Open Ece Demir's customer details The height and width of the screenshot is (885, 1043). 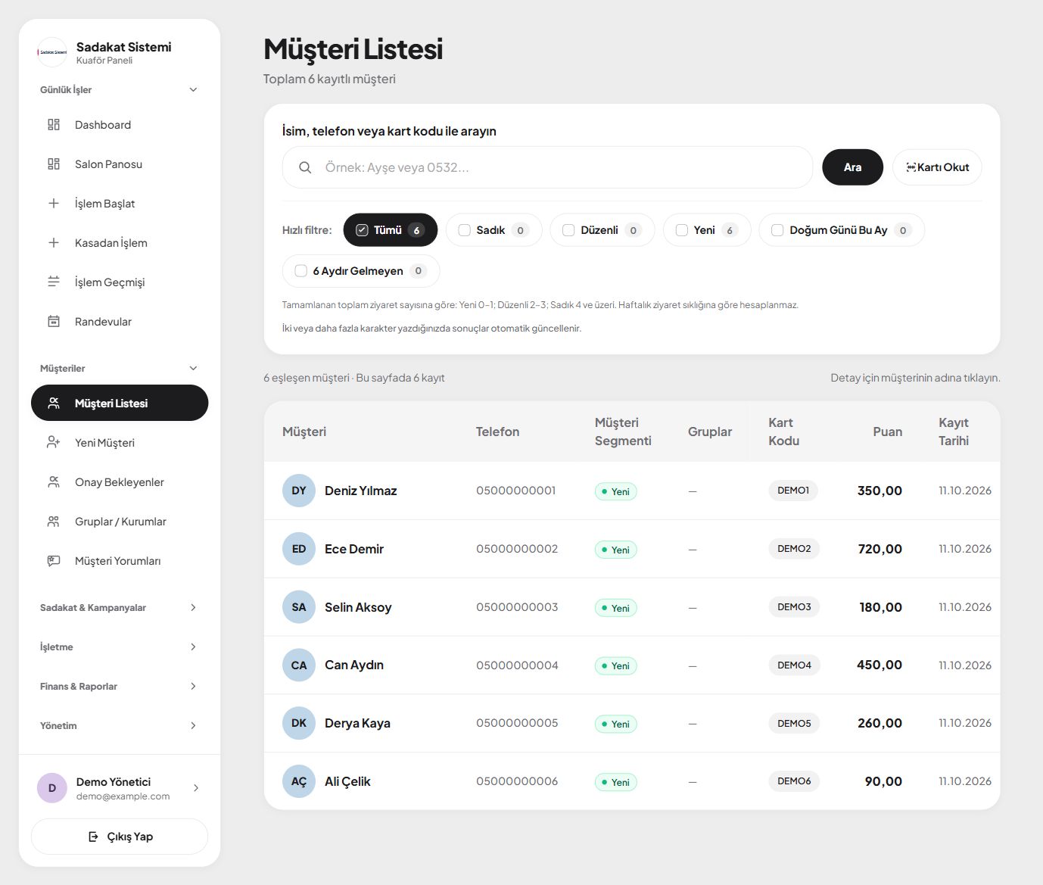(353, 549)
